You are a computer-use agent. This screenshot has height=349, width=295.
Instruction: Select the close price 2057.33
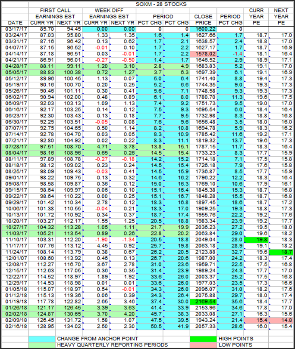coord(203,326)
